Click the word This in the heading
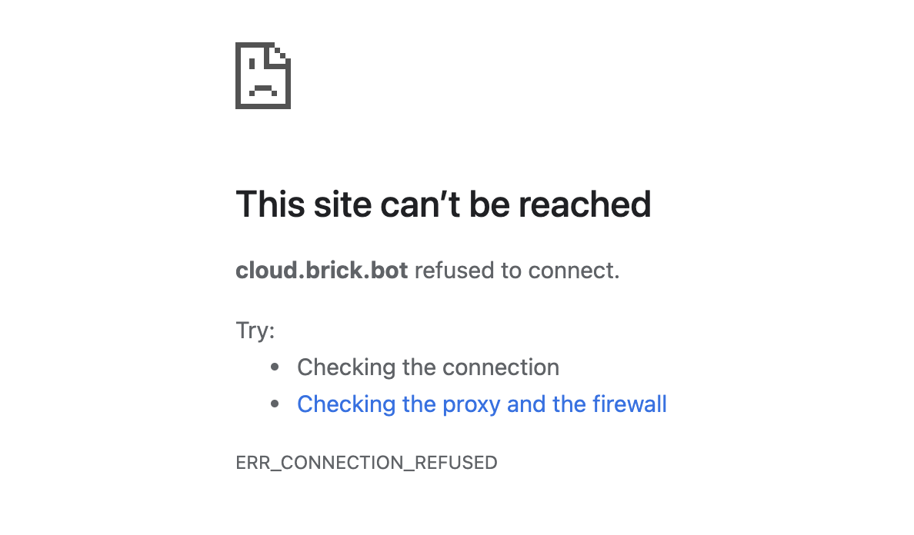The height and width of the screenshot is (535, 914). coord(271,204)
